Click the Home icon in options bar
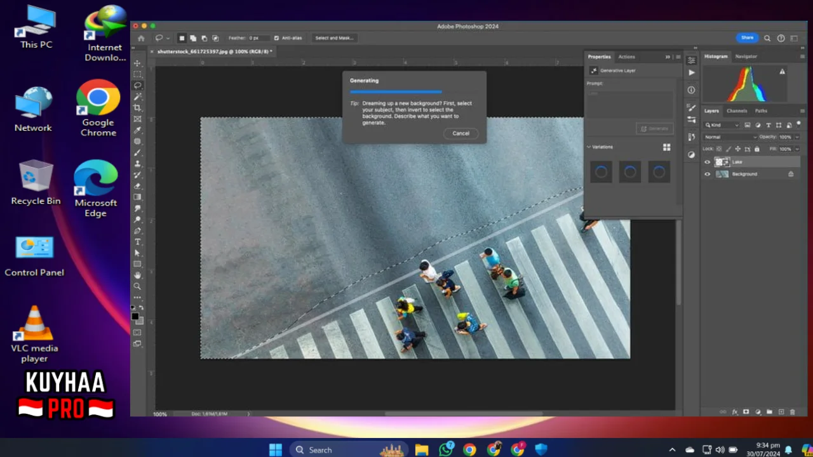 click(141, 38)
